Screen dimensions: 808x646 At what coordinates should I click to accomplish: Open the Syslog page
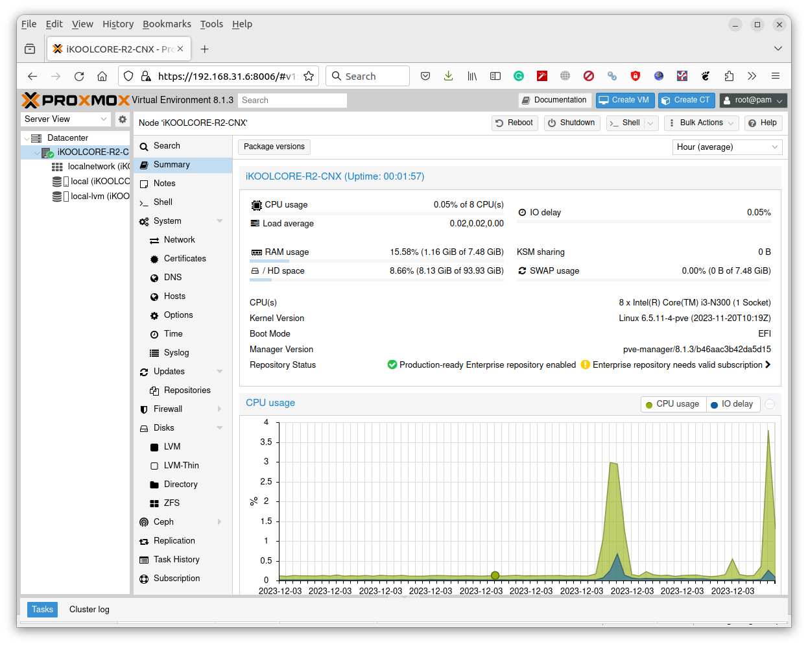(176, 353)
